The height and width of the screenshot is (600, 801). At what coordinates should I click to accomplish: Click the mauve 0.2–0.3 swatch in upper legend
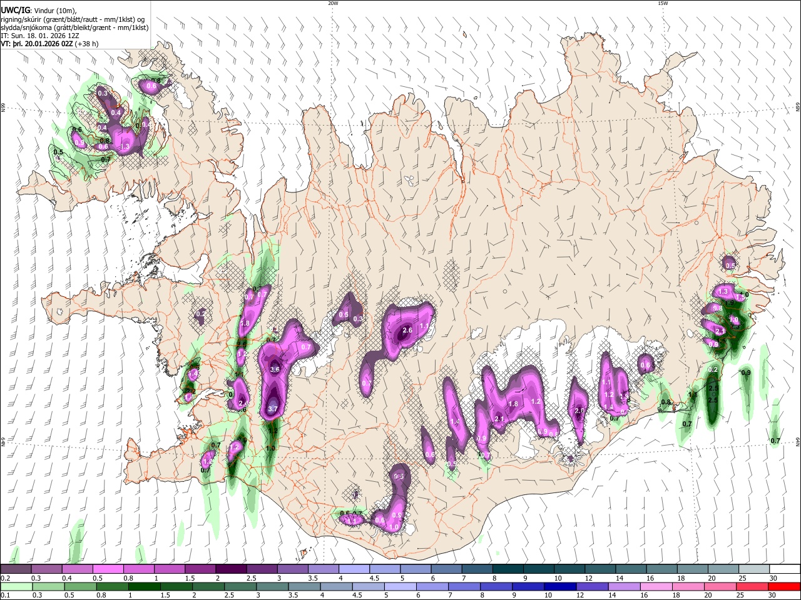tap(16, 569)
